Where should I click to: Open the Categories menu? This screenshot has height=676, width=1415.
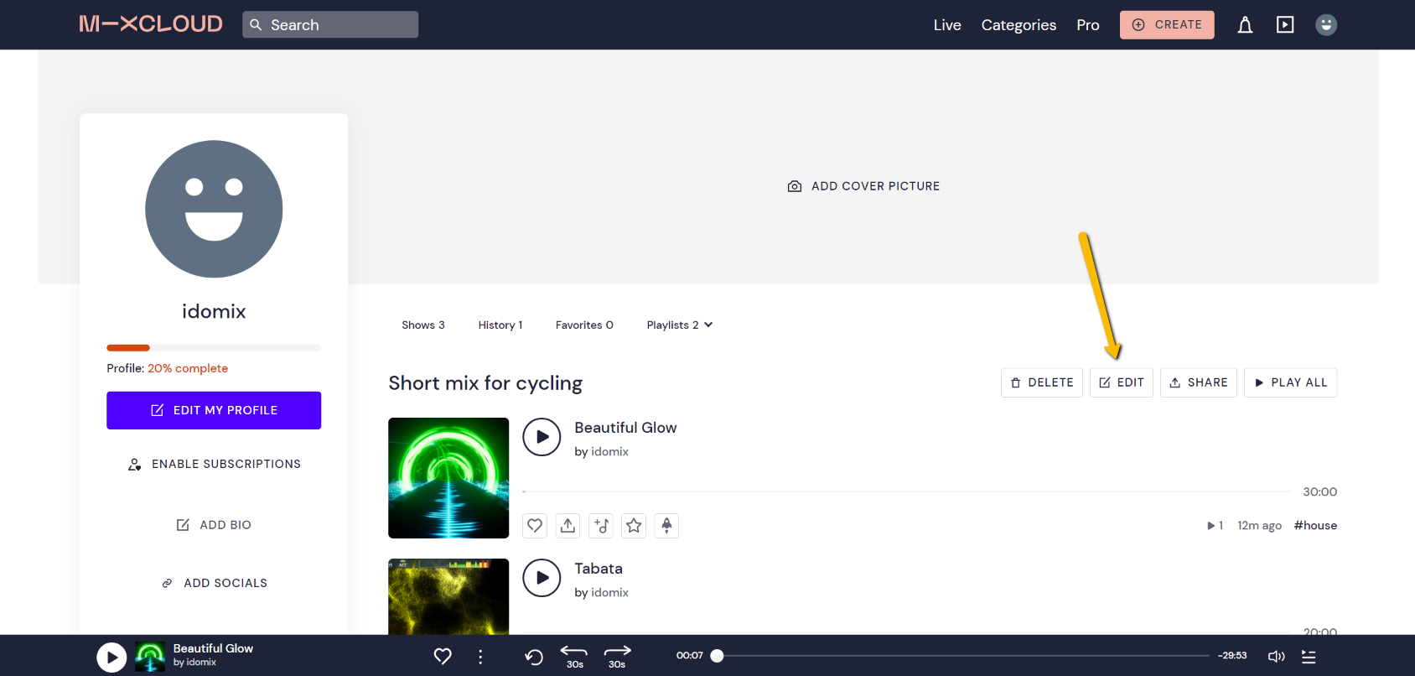(x=1018, y=25)
